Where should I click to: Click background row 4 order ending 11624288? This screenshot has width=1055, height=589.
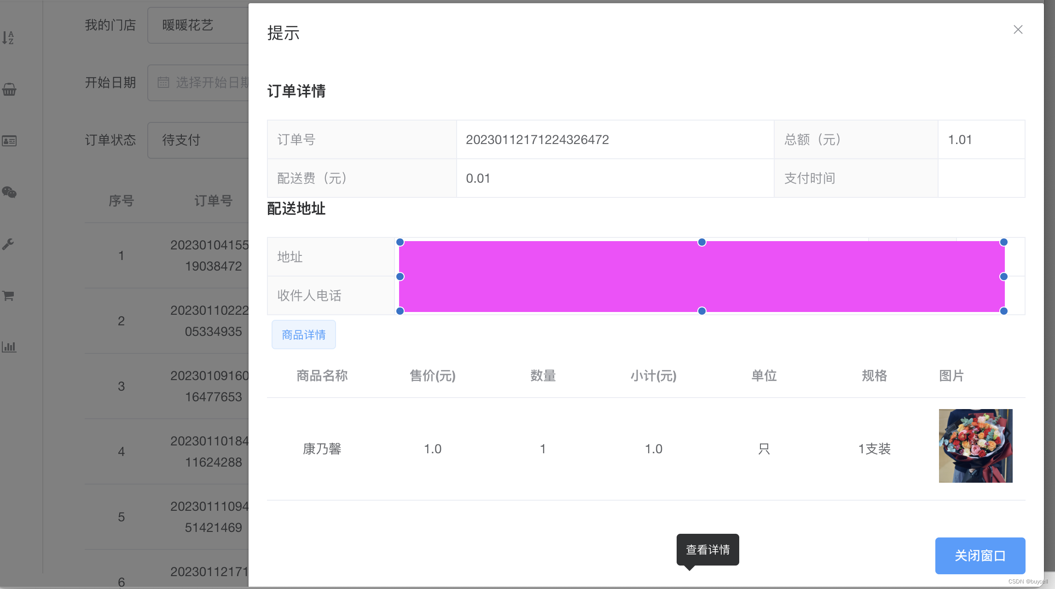[167, 451]
